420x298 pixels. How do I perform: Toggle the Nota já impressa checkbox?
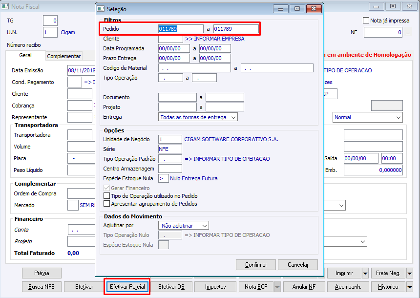pyautogui.click(x=366, y=21)
